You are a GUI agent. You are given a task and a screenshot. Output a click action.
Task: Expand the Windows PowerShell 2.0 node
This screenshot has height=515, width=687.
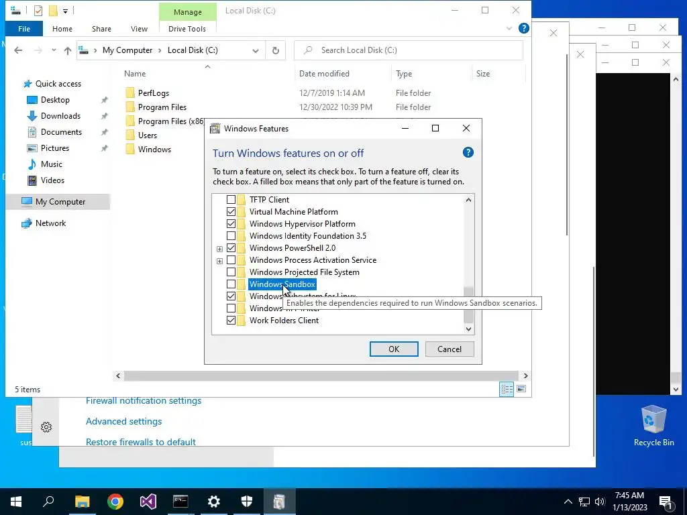tap(219, 249)
